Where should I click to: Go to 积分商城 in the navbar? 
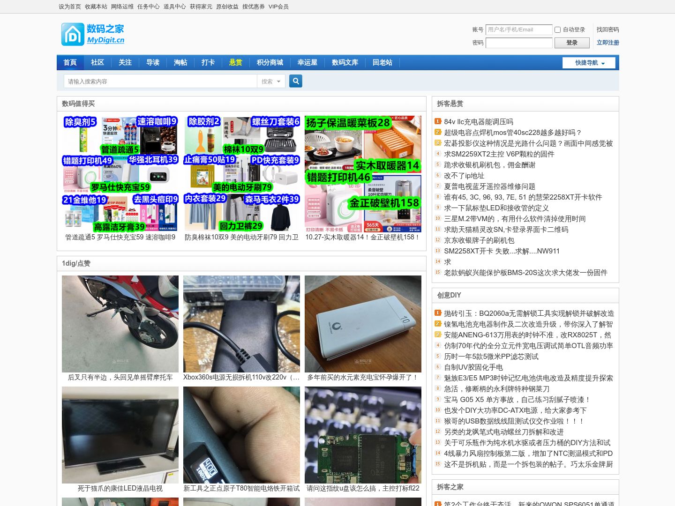pos(270,62)
